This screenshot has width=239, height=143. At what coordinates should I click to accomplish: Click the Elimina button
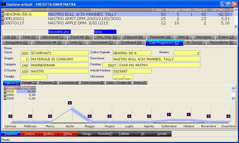click(68, 134)
